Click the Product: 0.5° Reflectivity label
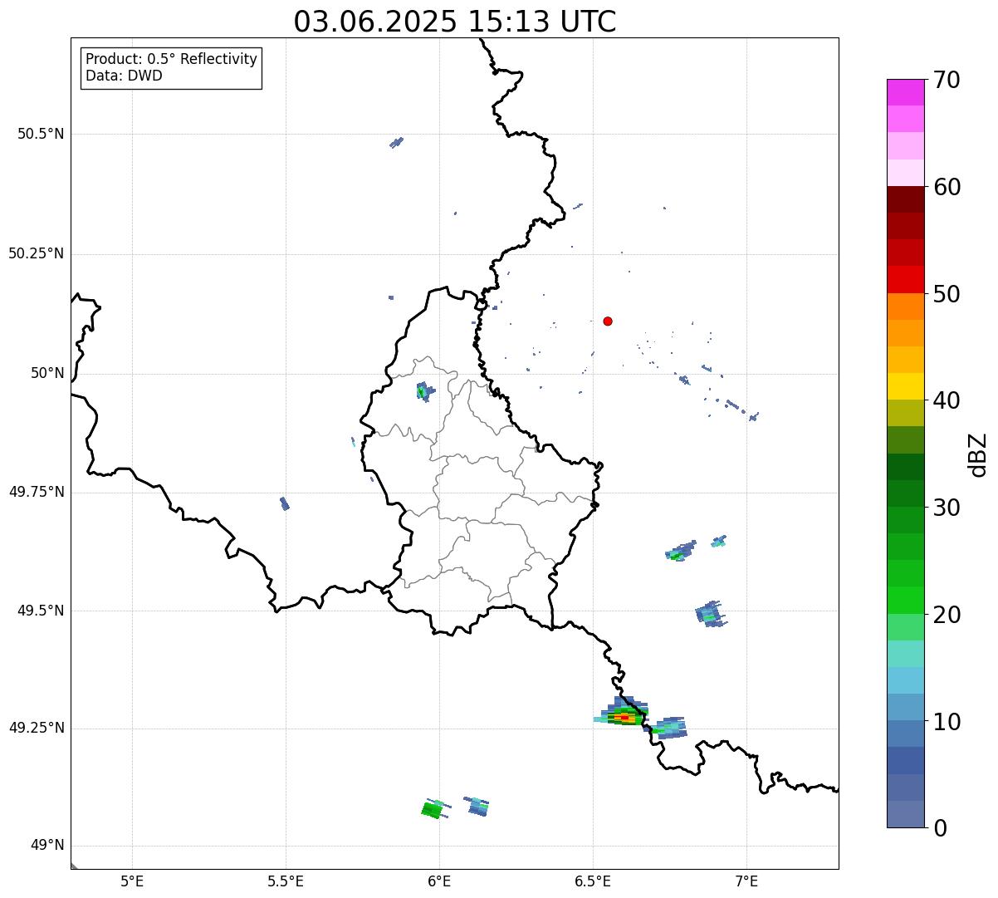This screenshot has height=898, width=998. (172, 60)
